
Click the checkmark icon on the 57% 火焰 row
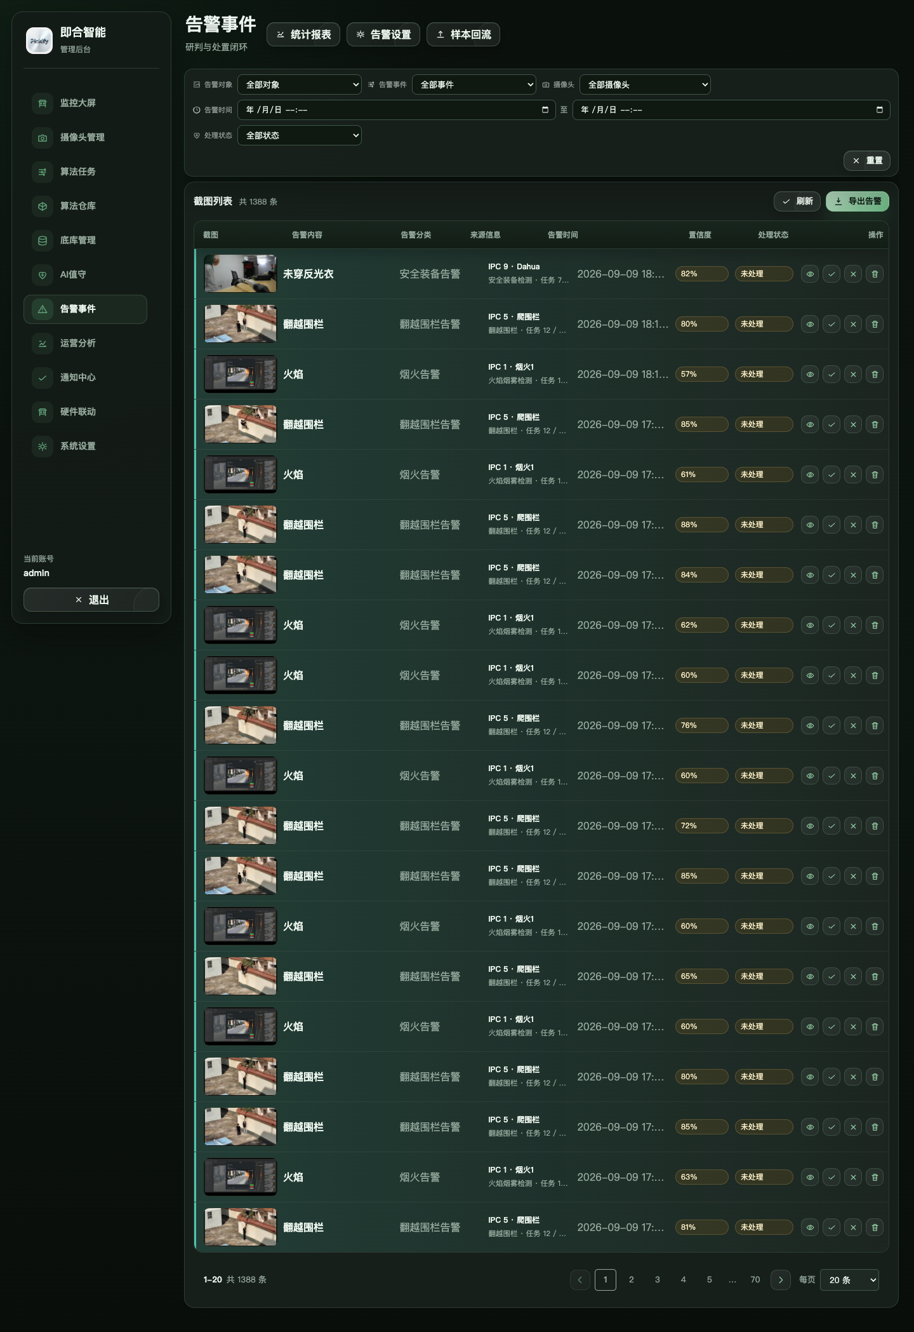coord(831,374)
